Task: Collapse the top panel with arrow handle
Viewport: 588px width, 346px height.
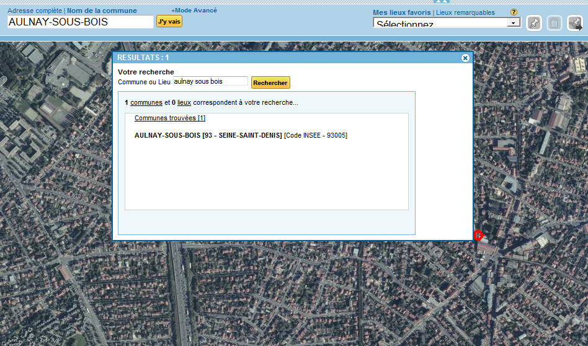Action: pyautogui.click(x=441, y=2)
